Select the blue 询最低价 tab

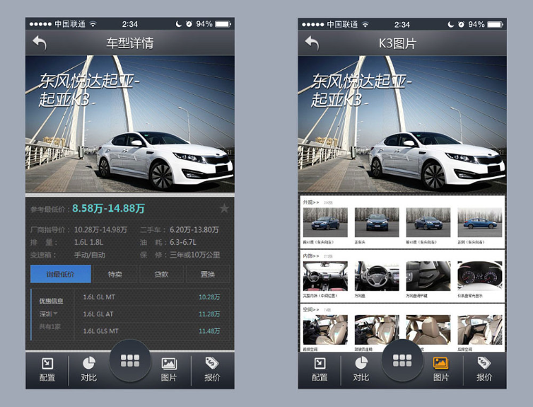point(61,274)
